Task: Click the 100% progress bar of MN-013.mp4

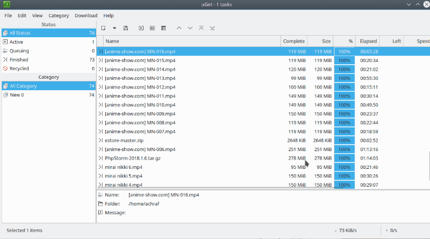Action: coord(344,78)
